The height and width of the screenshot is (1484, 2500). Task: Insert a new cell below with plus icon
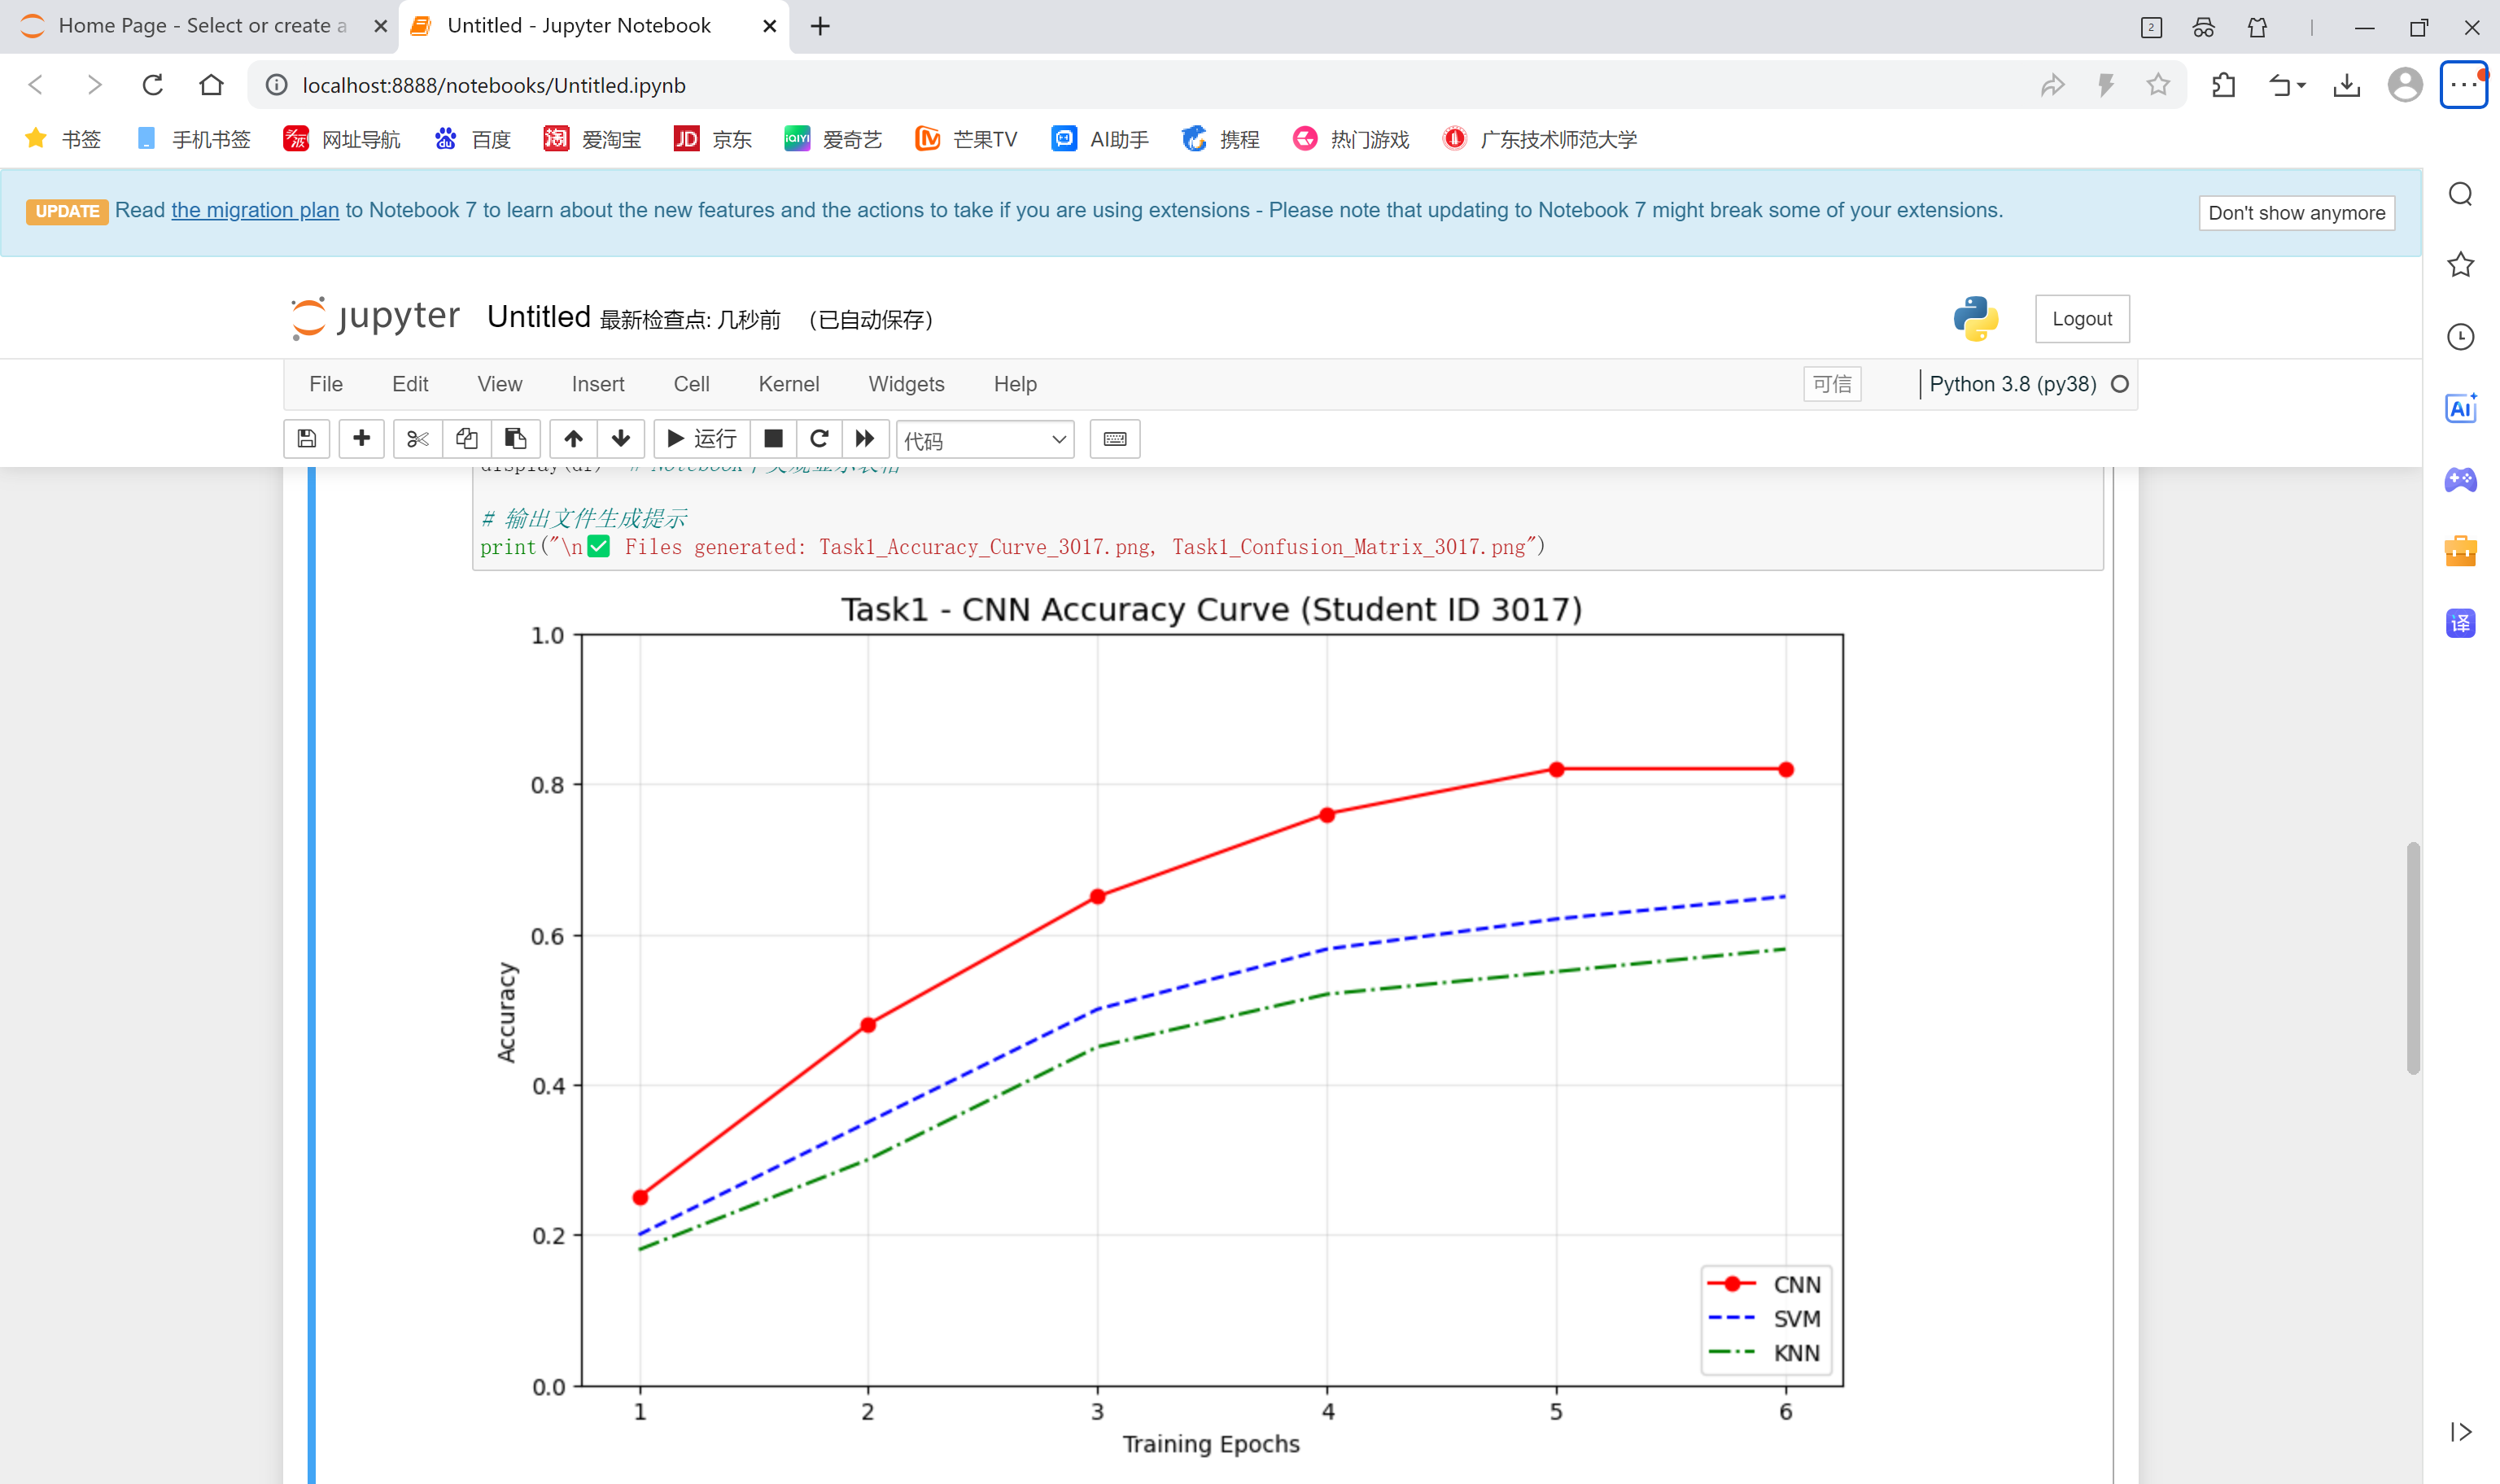tap(361, 439)
